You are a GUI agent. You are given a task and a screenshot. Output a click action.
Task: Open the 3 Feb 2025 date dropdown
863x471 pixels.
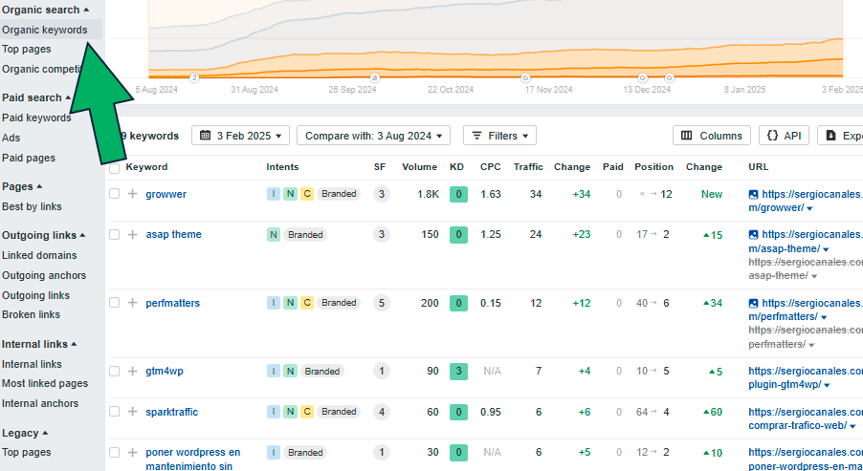[x=240, y=136]
